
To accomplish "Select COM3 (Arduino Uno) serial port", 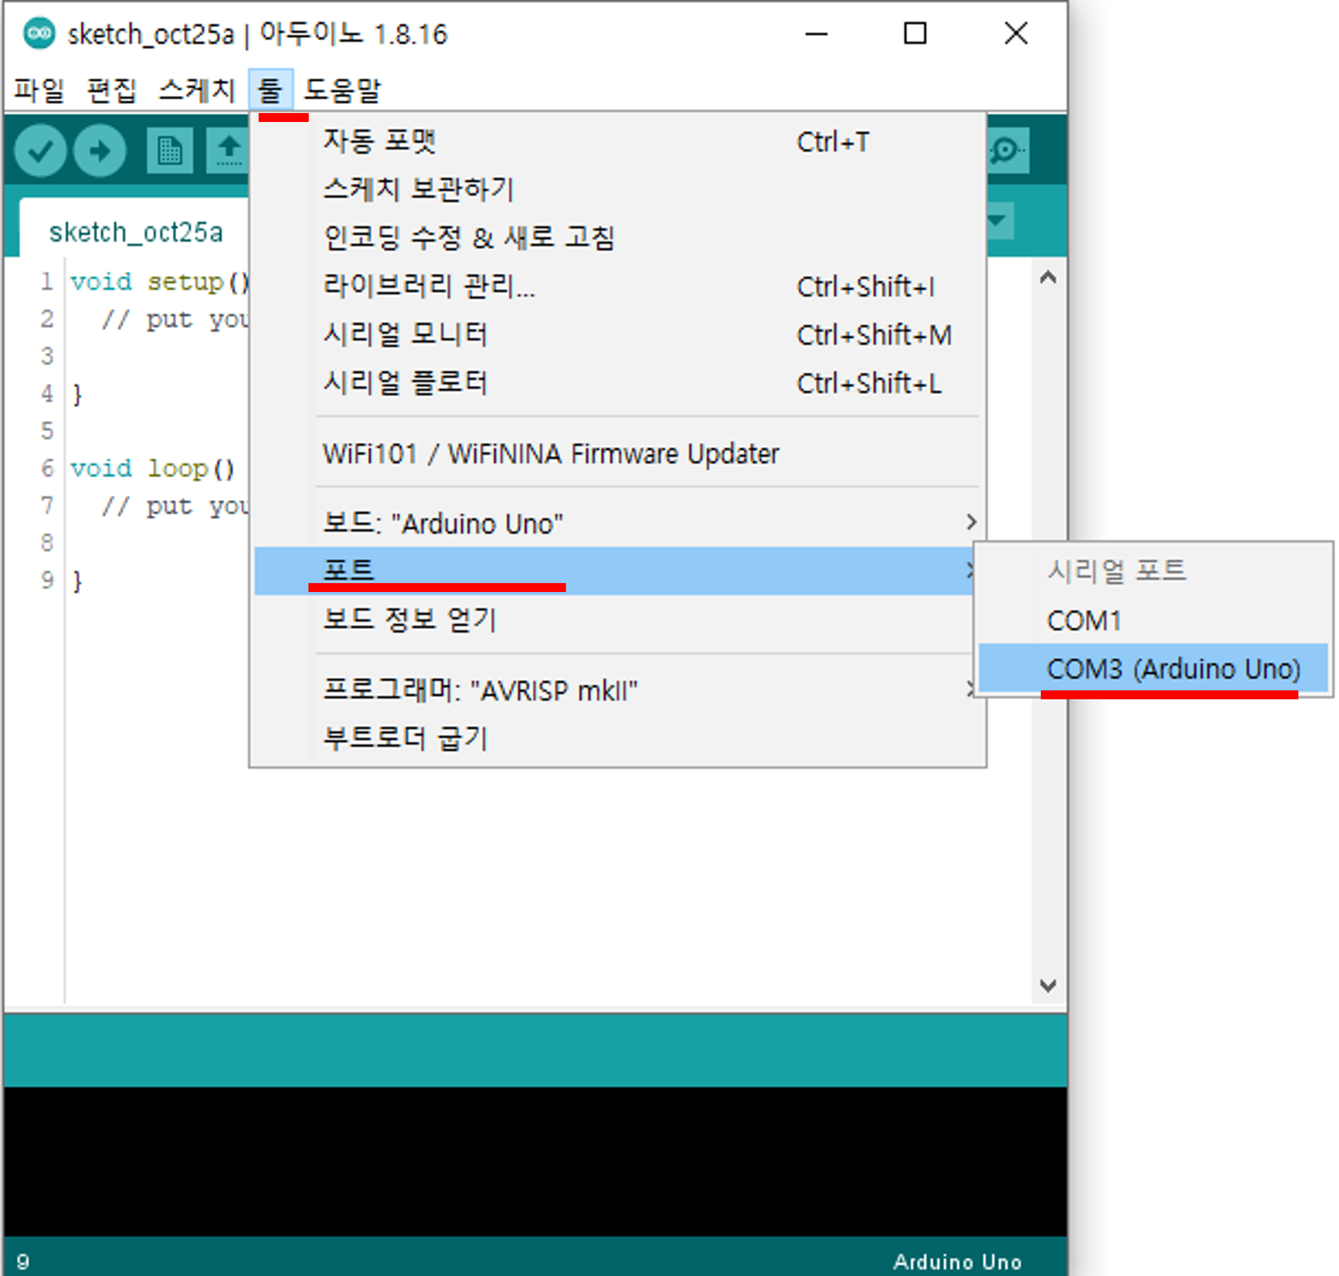I will [x=1172, y=669].
